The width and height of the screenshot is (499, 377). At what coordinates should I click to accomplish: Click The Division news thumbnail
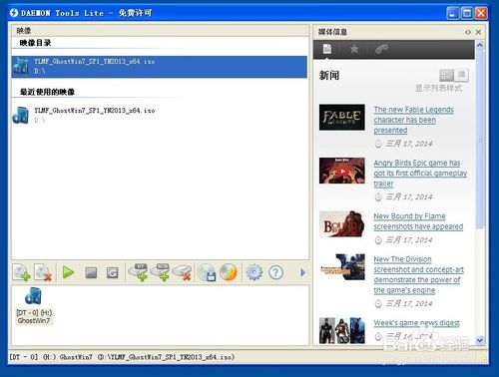click(342, 267)
